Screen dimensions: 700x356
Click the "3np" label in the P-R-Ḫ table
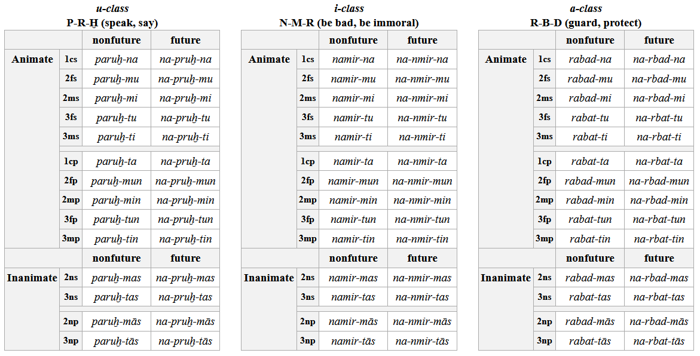pos(71,341)
